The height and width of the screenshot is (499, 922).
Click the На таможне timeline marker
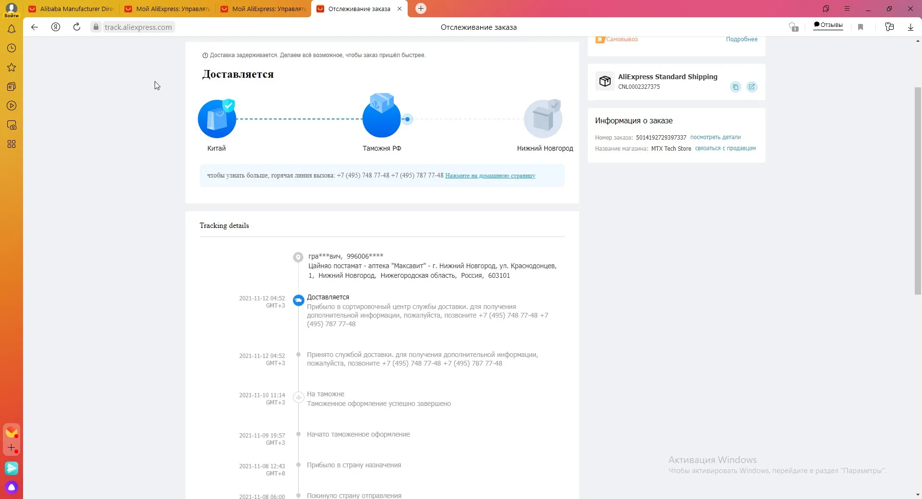click(x=298, y=397)
